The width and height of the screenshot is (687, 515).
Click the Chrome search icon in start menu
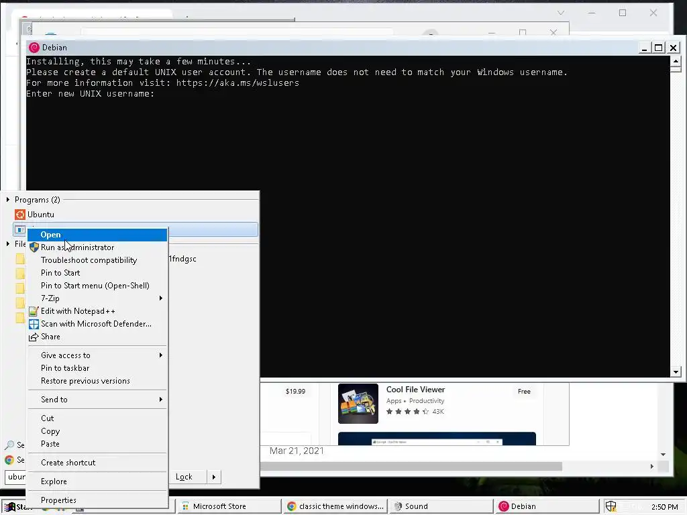point(9,460)
